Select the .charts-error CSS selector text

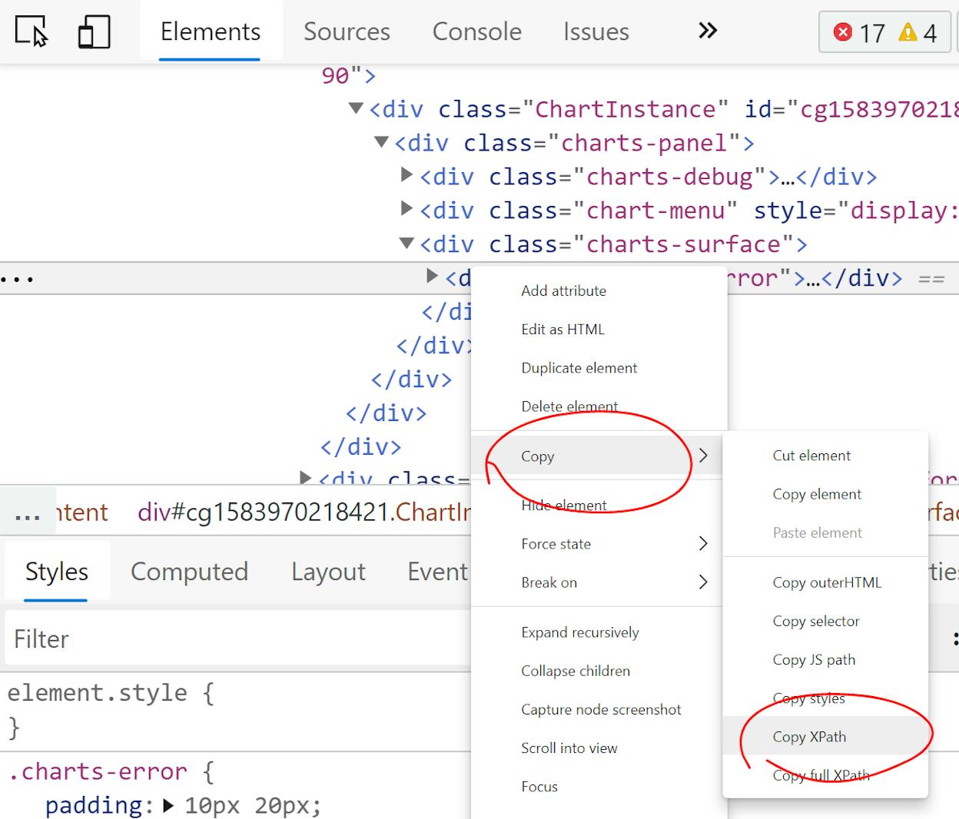pyautogui.click(x=98, y=771)
